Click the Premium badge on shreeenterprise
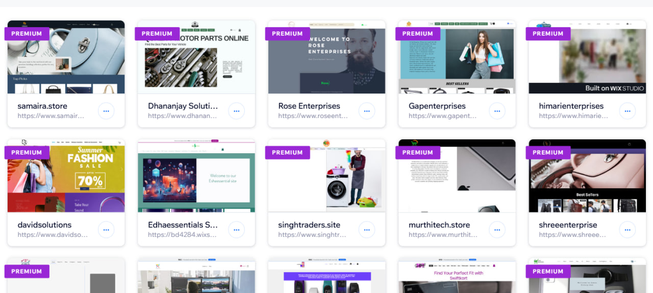Image resolution: width=653 pixels, height=293 pixels. pyautogui.click(x=548, y=153)
